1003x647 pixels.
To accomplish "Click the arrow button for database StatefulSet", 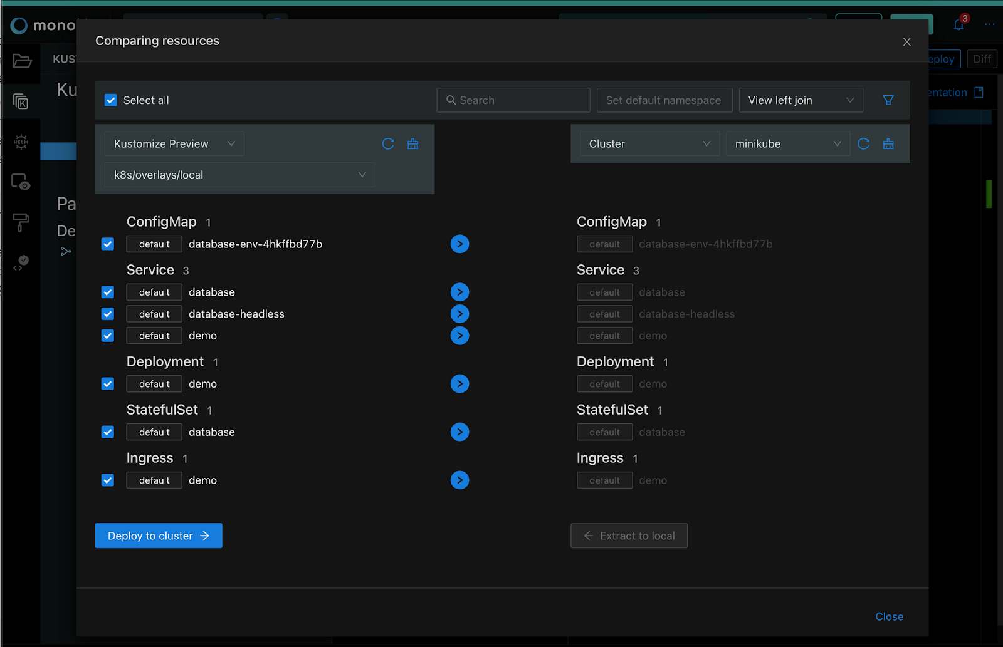I will coord(459,432).
